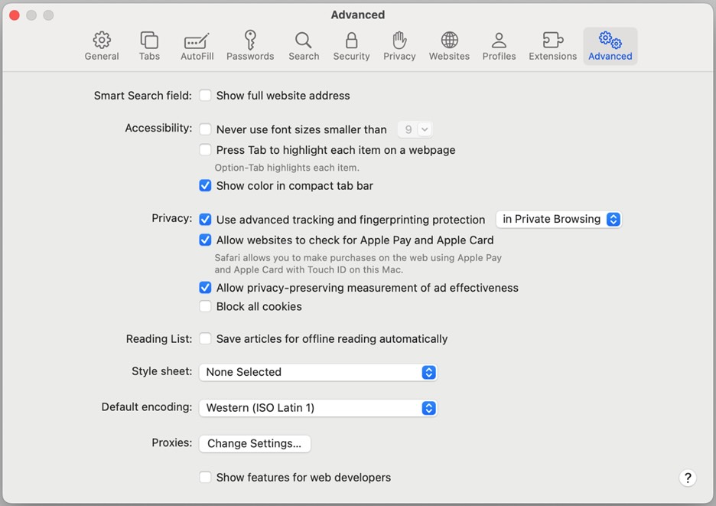
Task: Enable Never use font sizes smaller than
Action: [205, 129]
